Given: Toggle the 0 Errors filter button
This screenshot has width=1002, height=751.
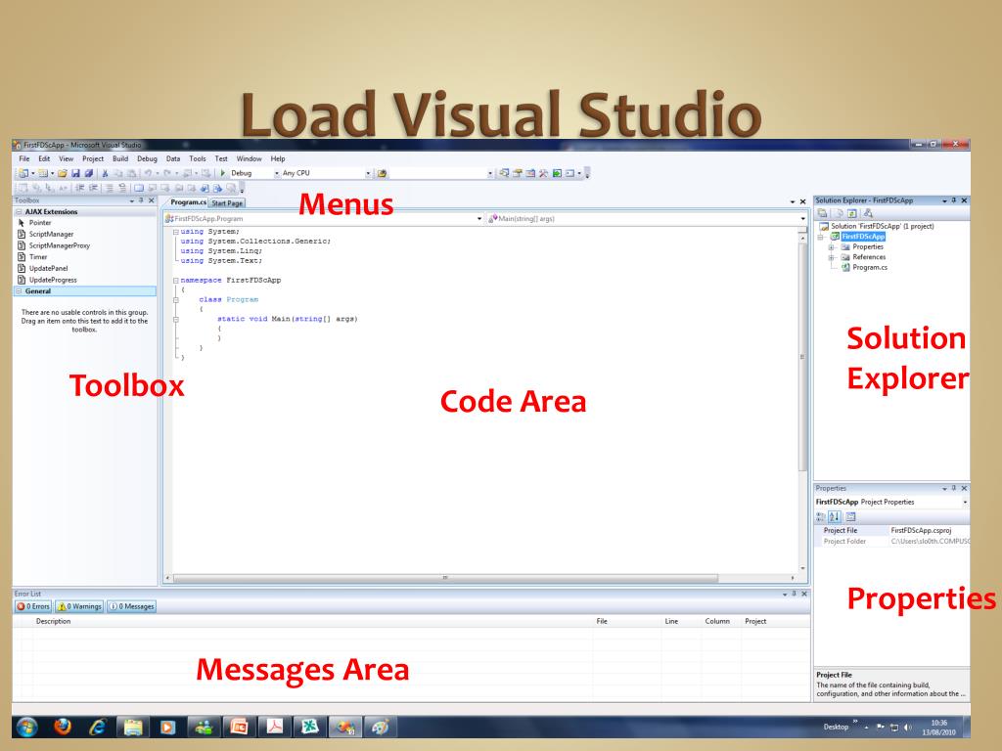Looking at the screenshot, I should [33, 606].
